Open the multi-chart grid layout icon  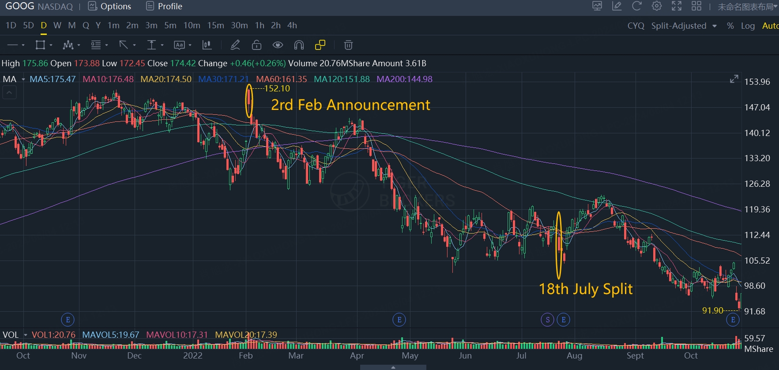click(x=696, y=6)
